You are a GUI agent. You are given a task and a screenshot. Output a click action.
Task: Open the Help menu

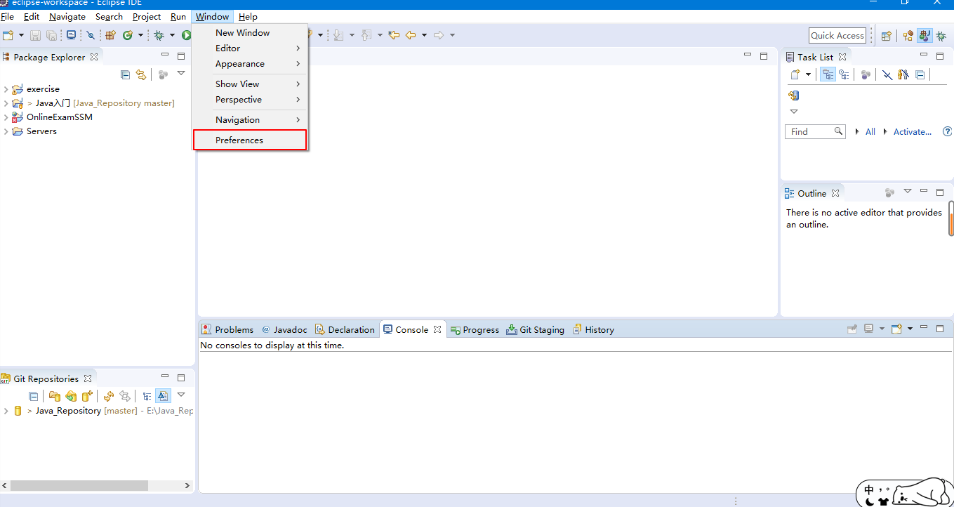(x=248, y=16)
